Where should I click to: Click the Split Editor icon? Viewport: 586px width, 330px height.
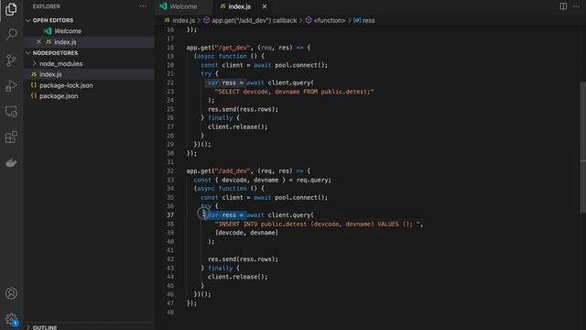563,6
